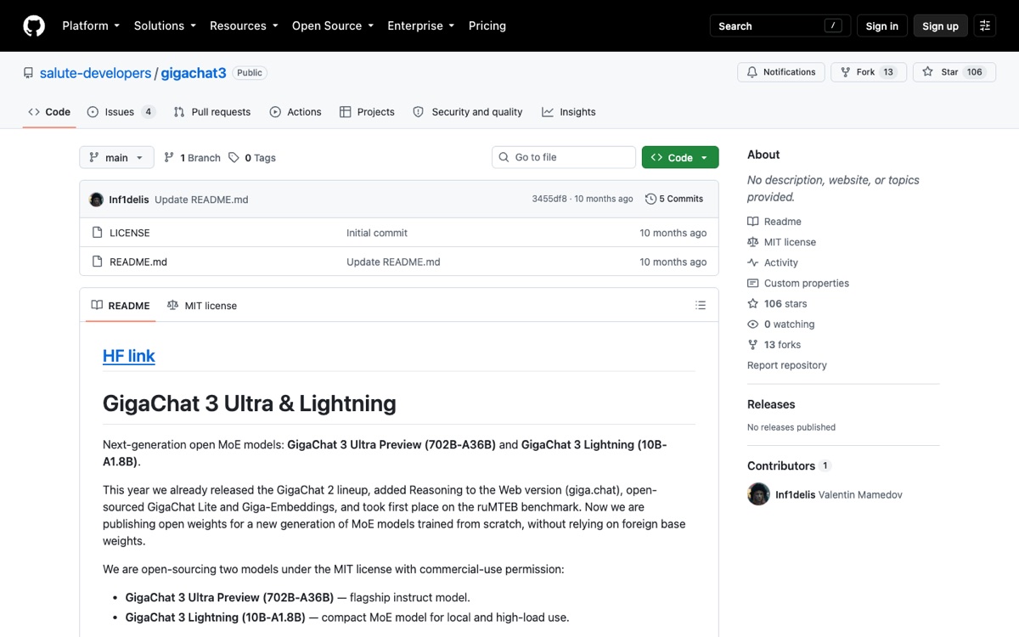View the 0 Tags link
Screen dimensions: 1019x637
point(252,158)
